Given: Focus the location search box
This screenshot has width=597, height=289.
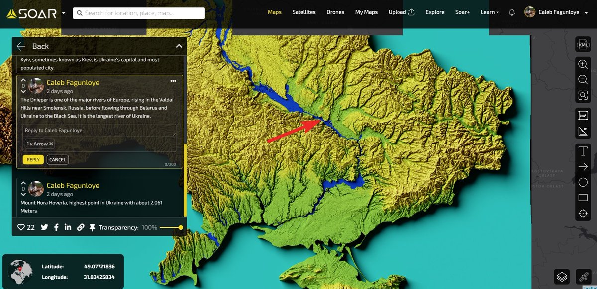Looking at the screenshot, I should 139,13.
